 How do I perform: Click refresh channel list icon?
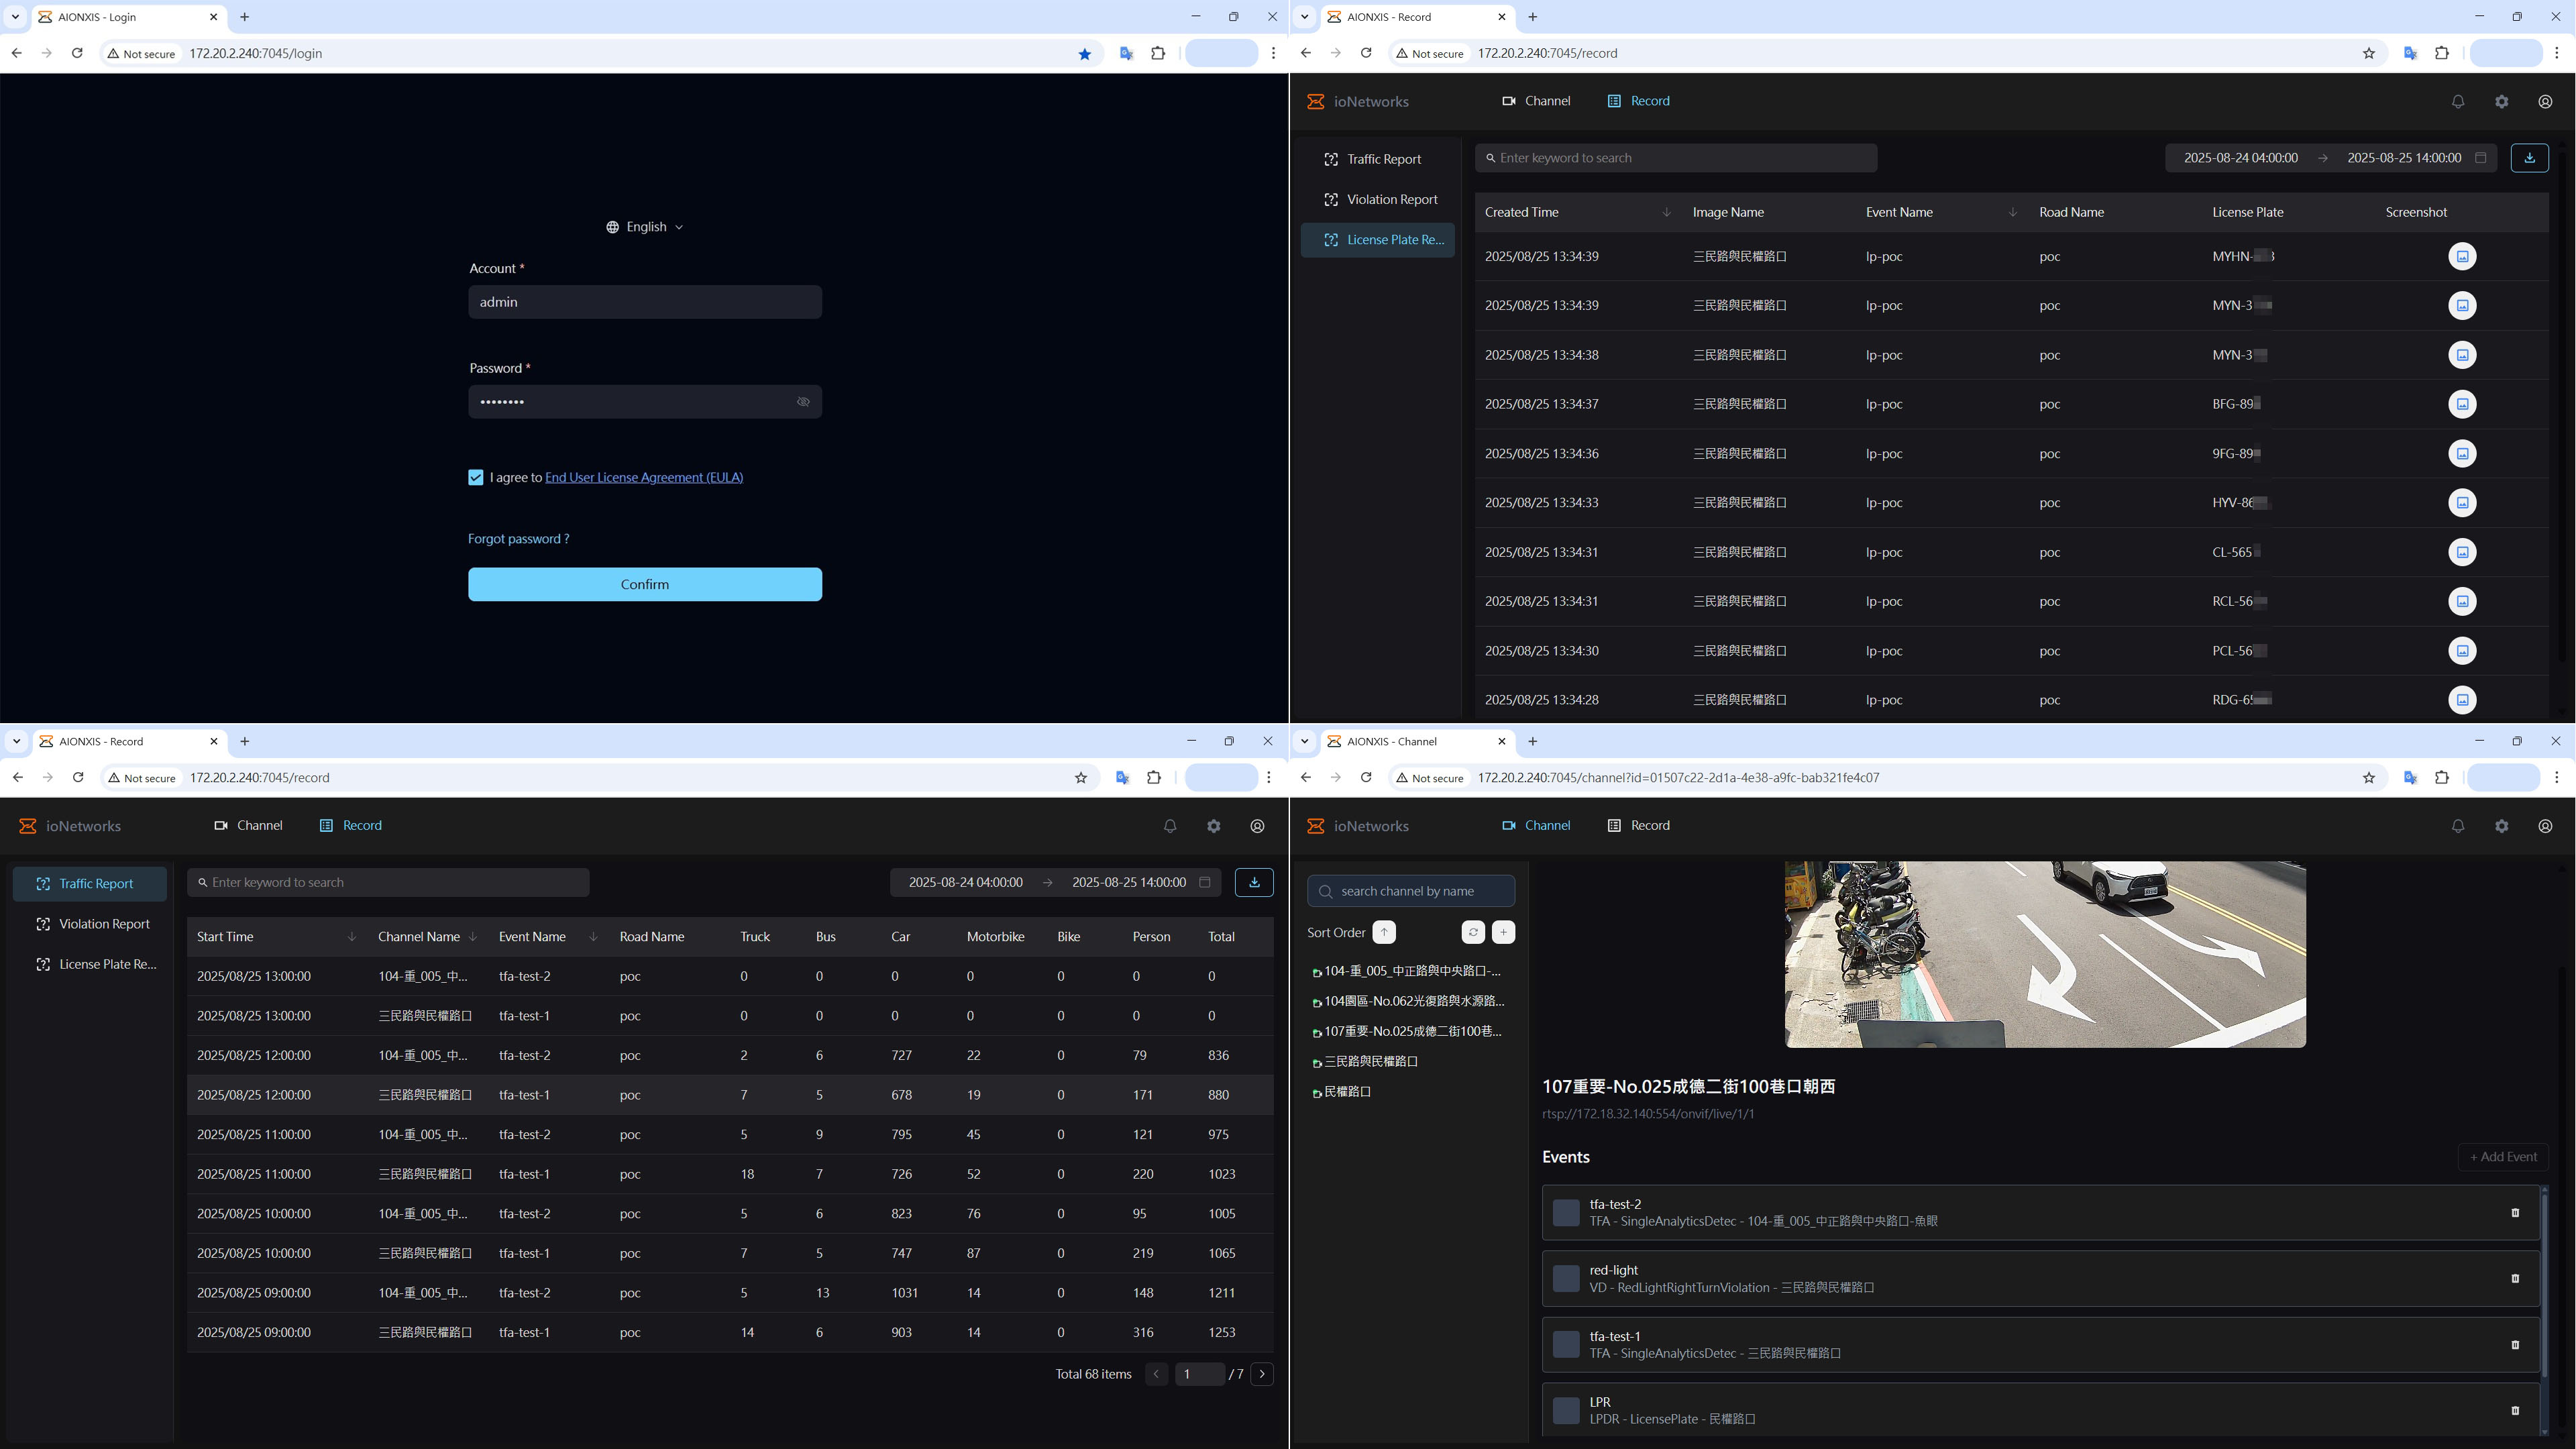click(1473, 933)
